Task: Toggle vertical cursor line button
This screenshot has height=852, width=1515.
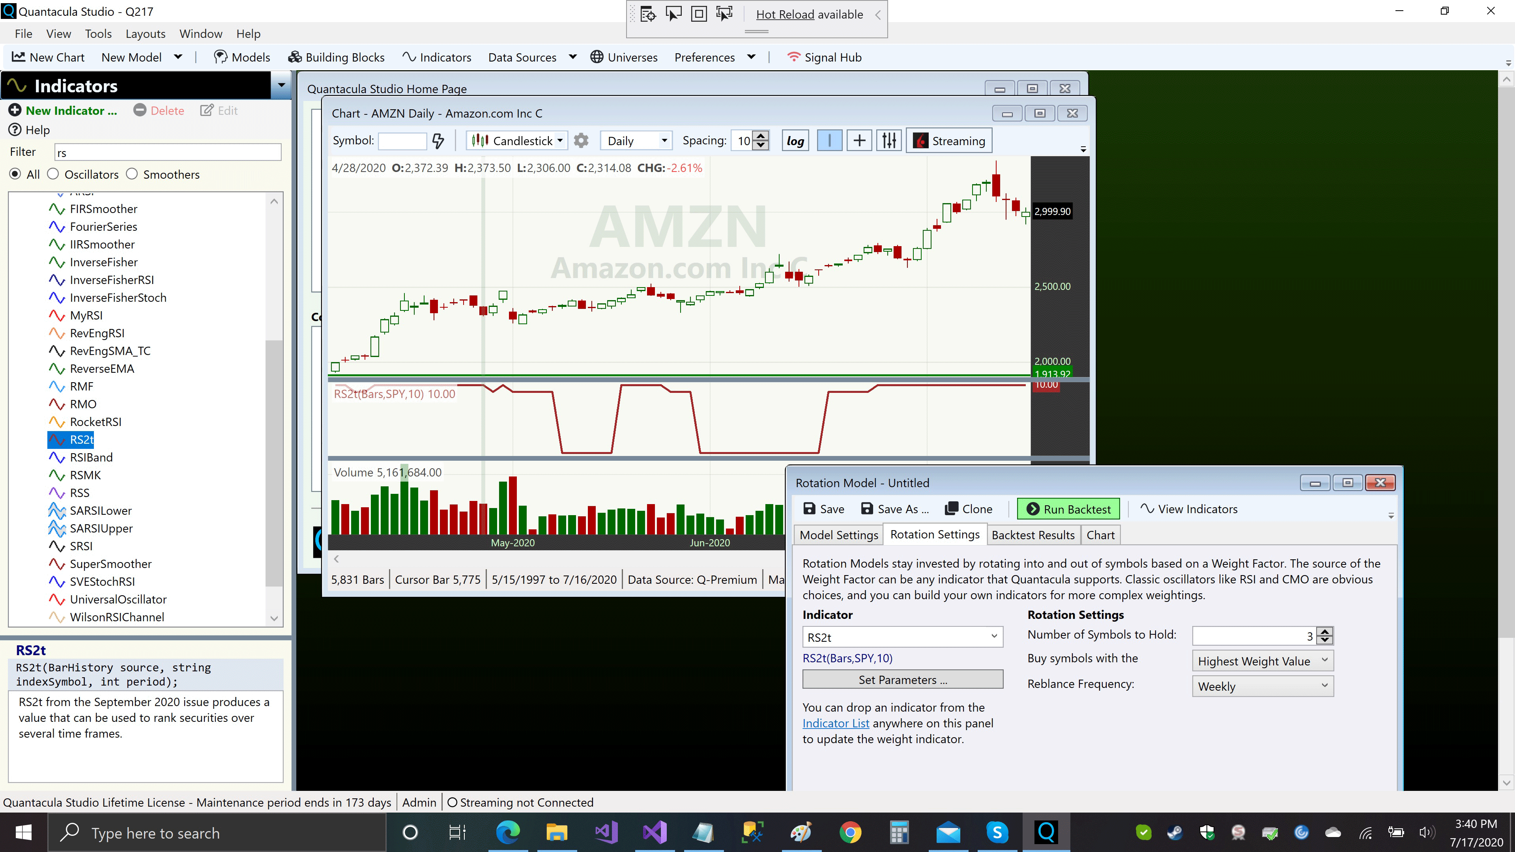Action: click(829, 140)
